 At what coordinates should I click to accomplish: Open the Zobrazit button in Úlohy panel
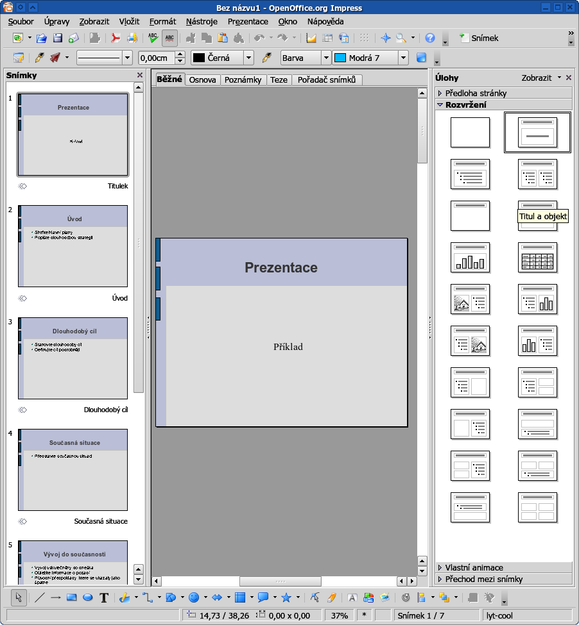click(x=537, y=78)
